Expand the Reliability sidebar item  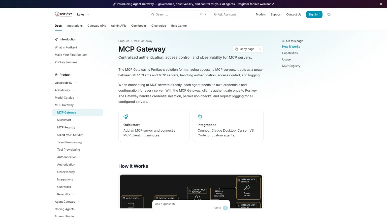click(x=73, y=194)
